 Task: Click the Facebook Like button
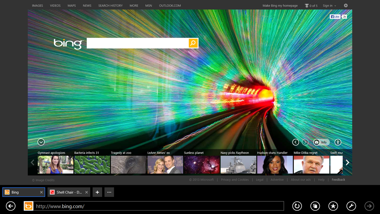tap(335, 17)
